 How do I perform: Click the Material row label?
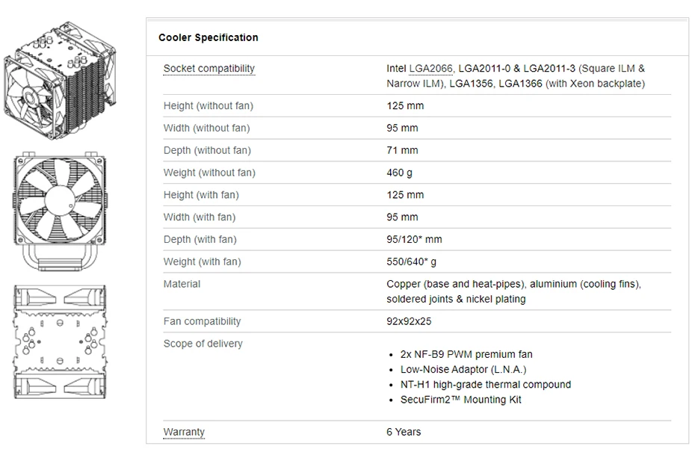(x=182, y=284)
